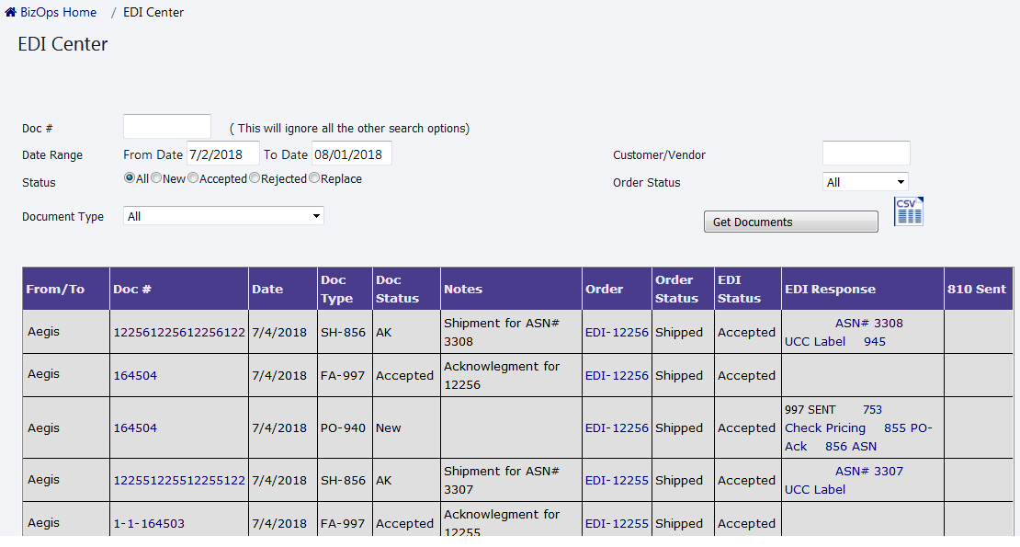Go to EDI Center breadcrumb
The width and height of the screenshot is (1020, 547).
153,13
